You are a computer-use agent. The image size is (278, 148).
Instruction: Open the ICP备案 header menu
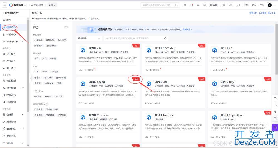(213, 5)
